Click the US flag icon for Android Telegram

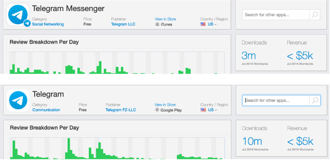coord(203,110)
